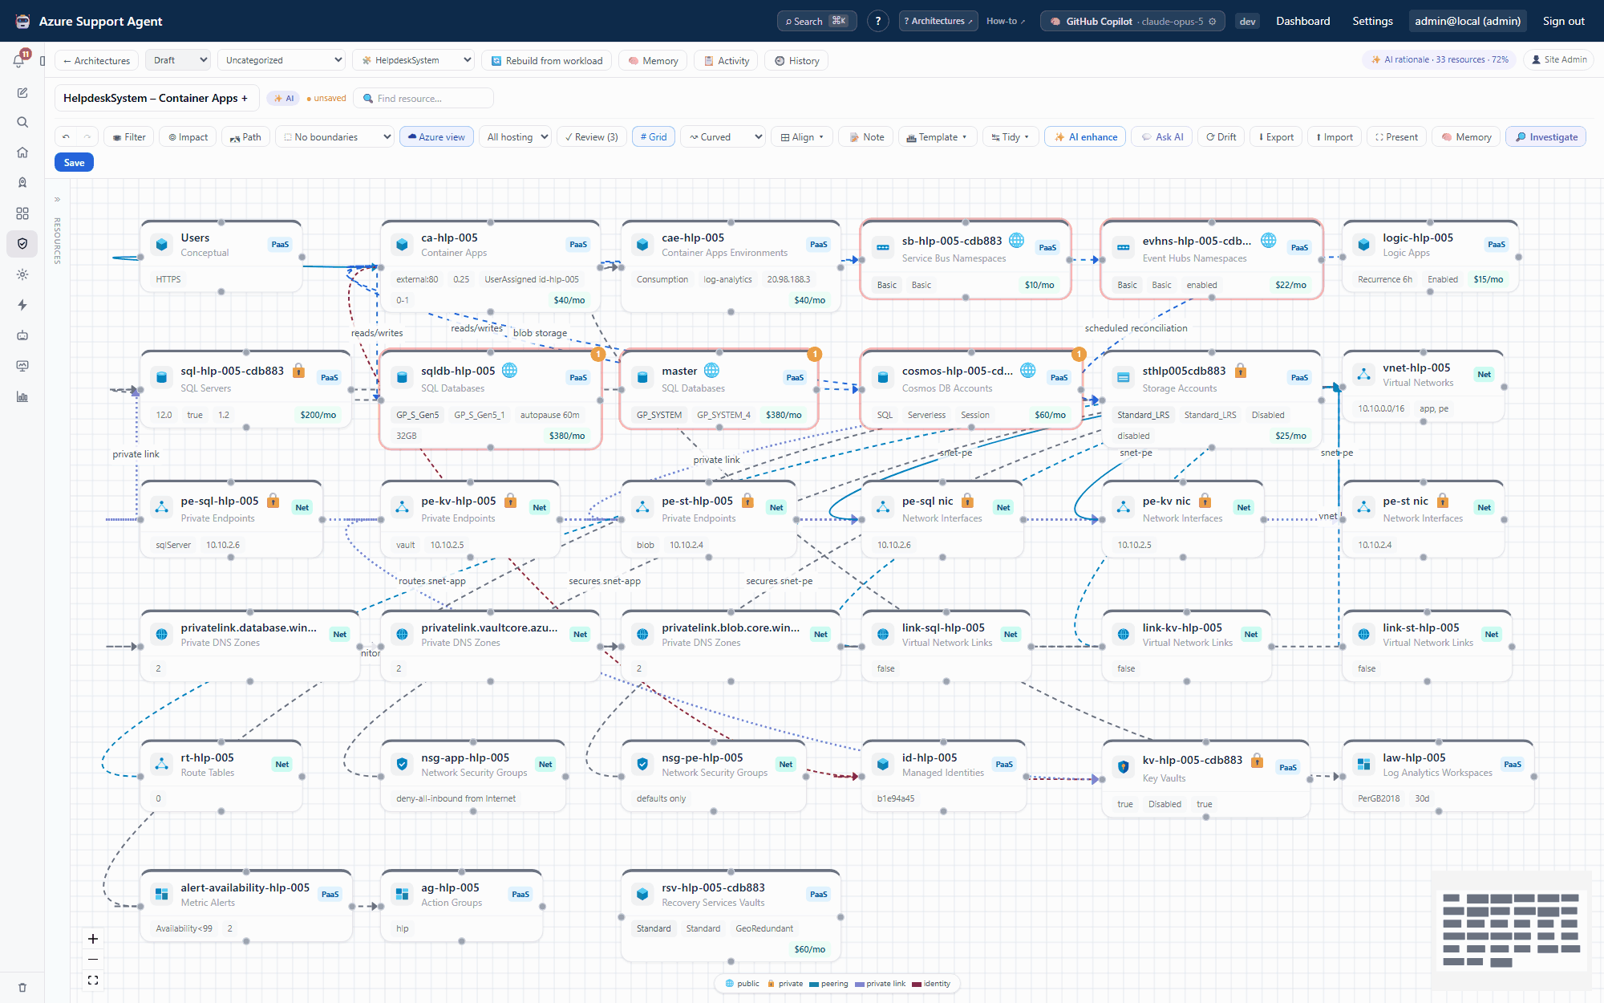The width and height of the screenshot is (1604, 1003).
Task: Click the AI enhance button
Action: pyautogui.click(x=1085, y=137)
